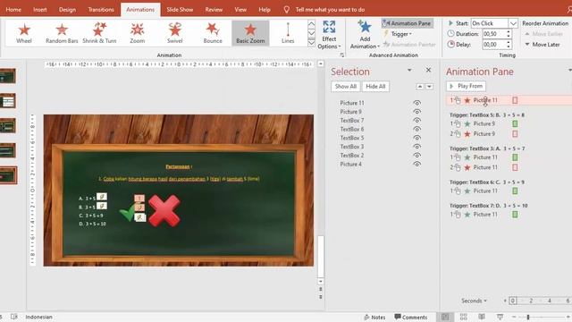Open the Slide Show tab

point(180,10)
